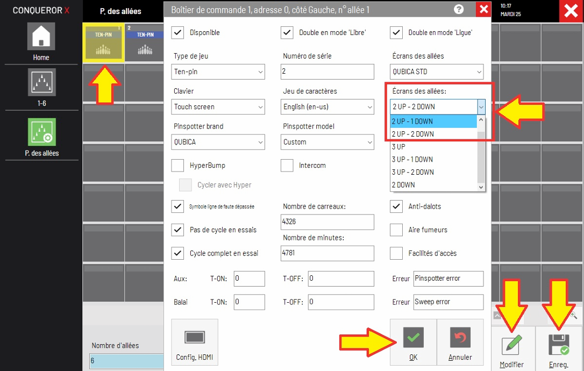
Task: Open the Pinspotter brand dropdown
Action: click(218, 142)
